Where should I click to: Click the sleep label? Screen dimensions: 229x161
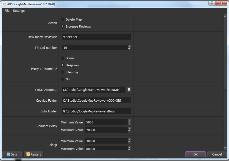(53, 145)
